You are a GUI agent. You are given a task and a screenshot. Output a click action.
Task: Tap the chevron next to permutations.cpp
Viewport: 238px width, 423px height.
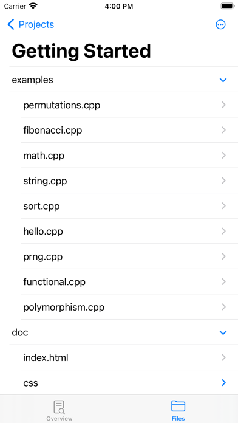(223, 105)
